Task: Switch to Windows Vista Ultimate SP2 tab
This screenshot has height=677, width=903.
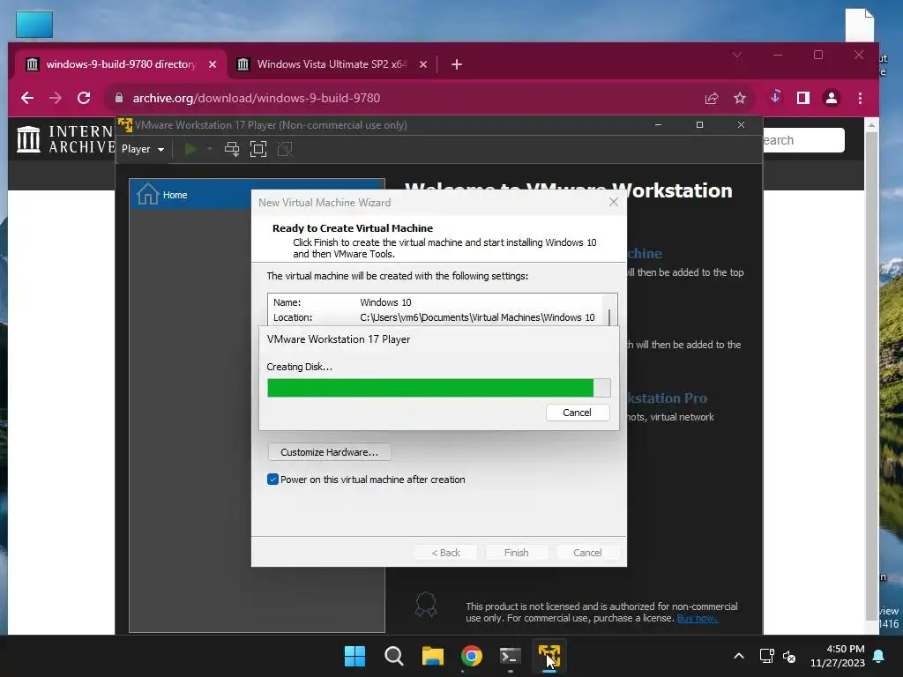Action: (332, 63)
